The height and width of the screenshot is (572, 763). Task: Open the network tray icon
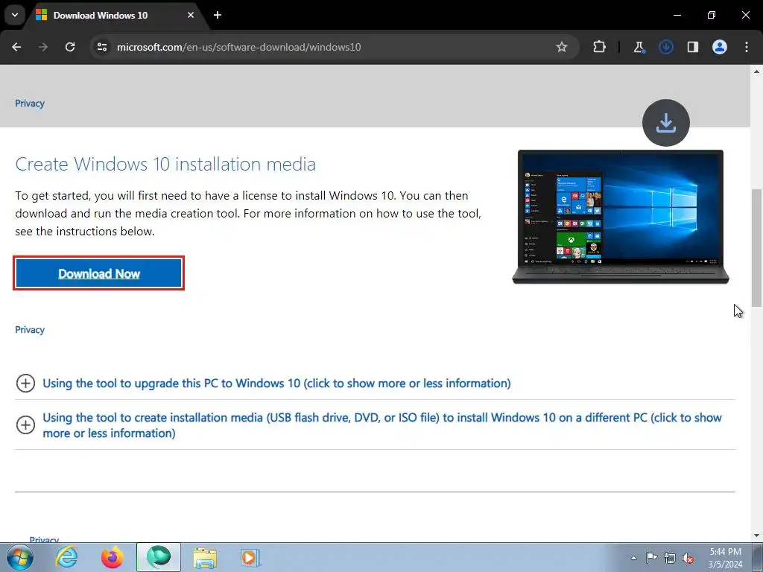tap(670, 558)
